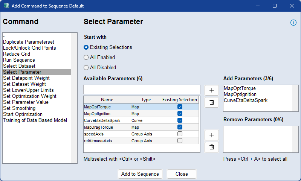Select Set Parameter Value command
Screen dimensions: 301x181
click(26, 102)
